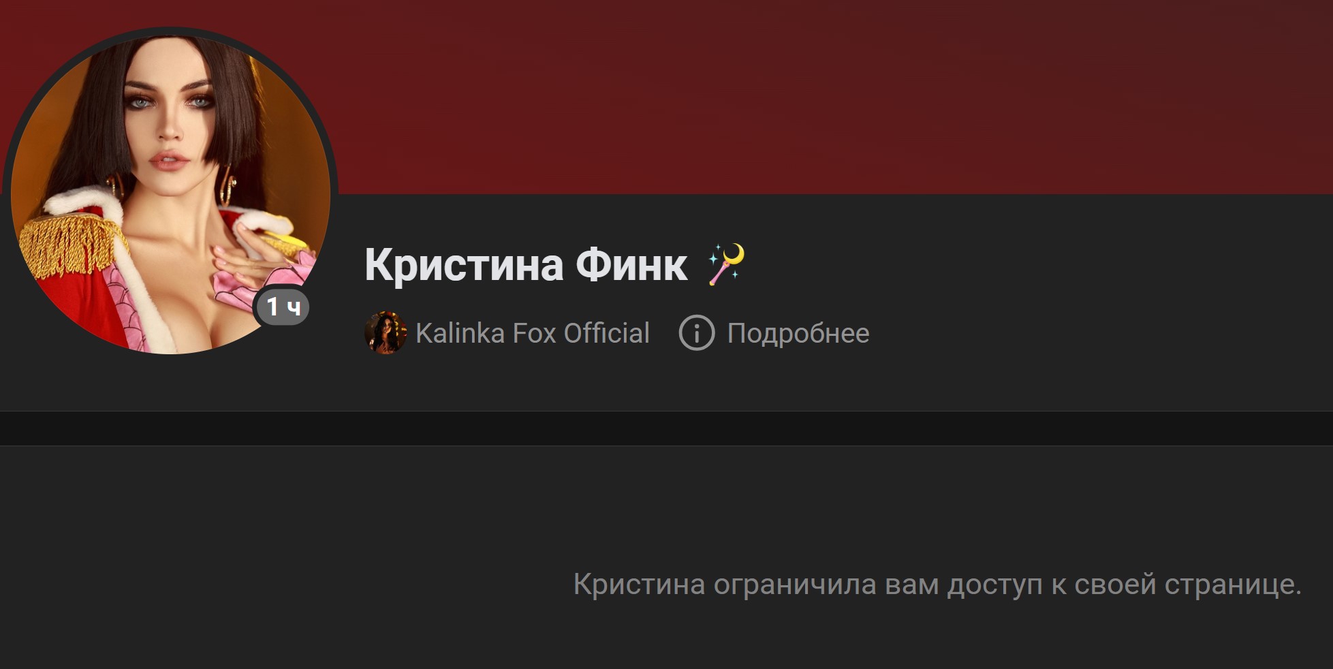Click the word "Official" in group link
This screenshot has height=669, width=1333.
point(607,333)
